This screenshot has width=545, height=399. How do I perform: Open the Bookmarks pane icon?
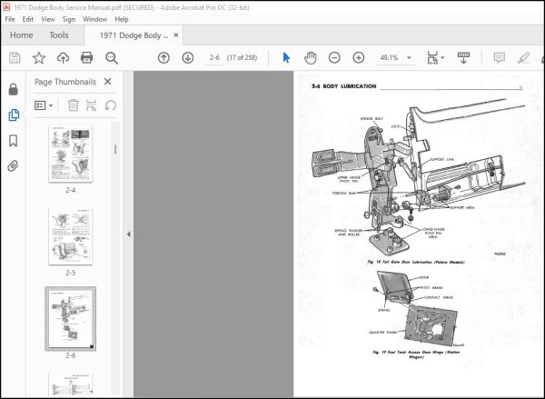pos(14,141)
